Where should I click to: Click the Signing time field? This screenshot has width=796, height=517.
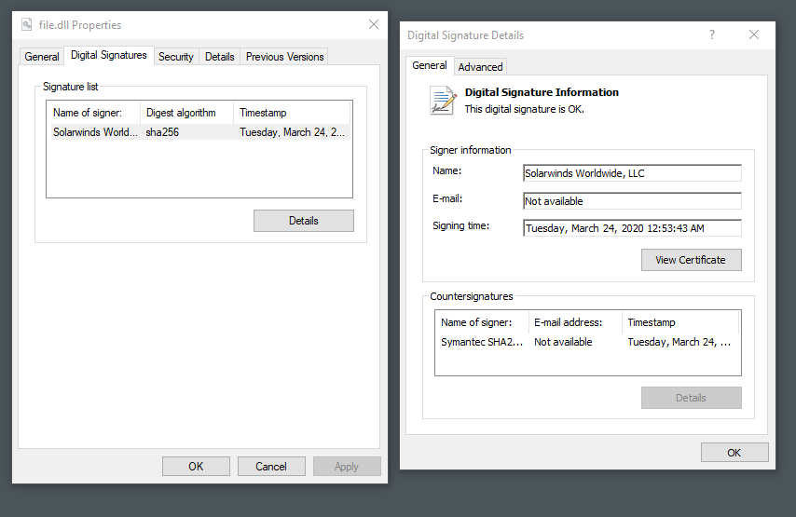(632, 228)
